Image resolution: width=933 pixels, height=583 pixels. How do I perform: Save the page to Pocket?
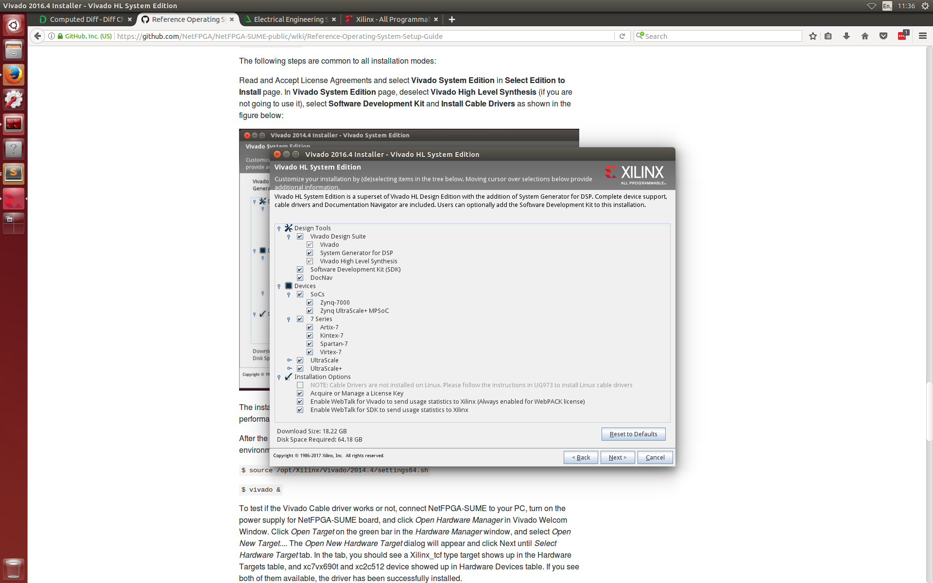(884, 35)
